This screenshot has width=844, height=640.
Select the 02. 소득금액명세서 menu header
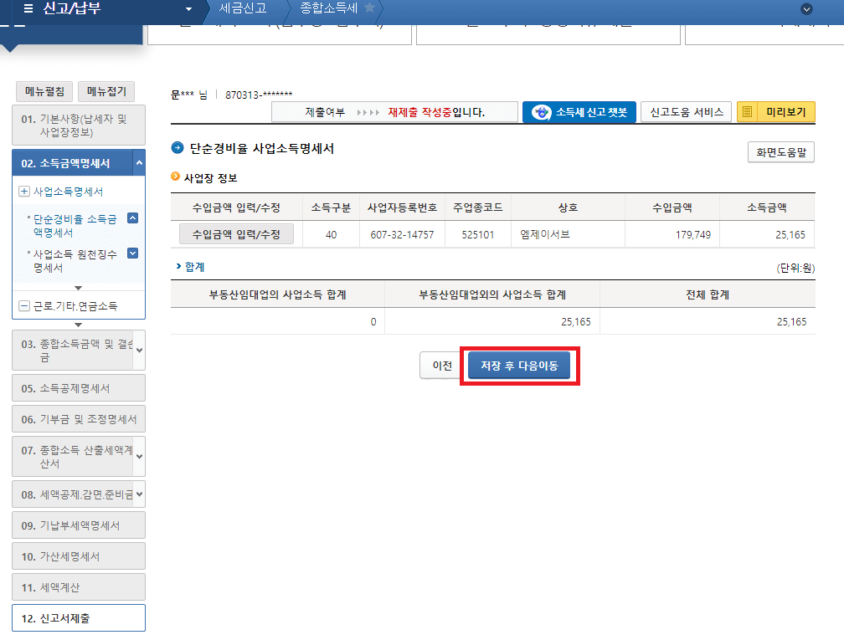(x=73, y=163)
